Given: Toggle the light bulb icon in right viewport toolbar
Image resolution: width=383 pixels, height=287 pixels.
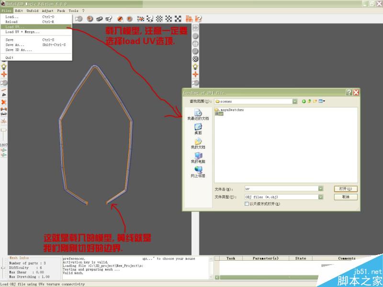Looking at the screenshot, I should [x=195, y=66].
